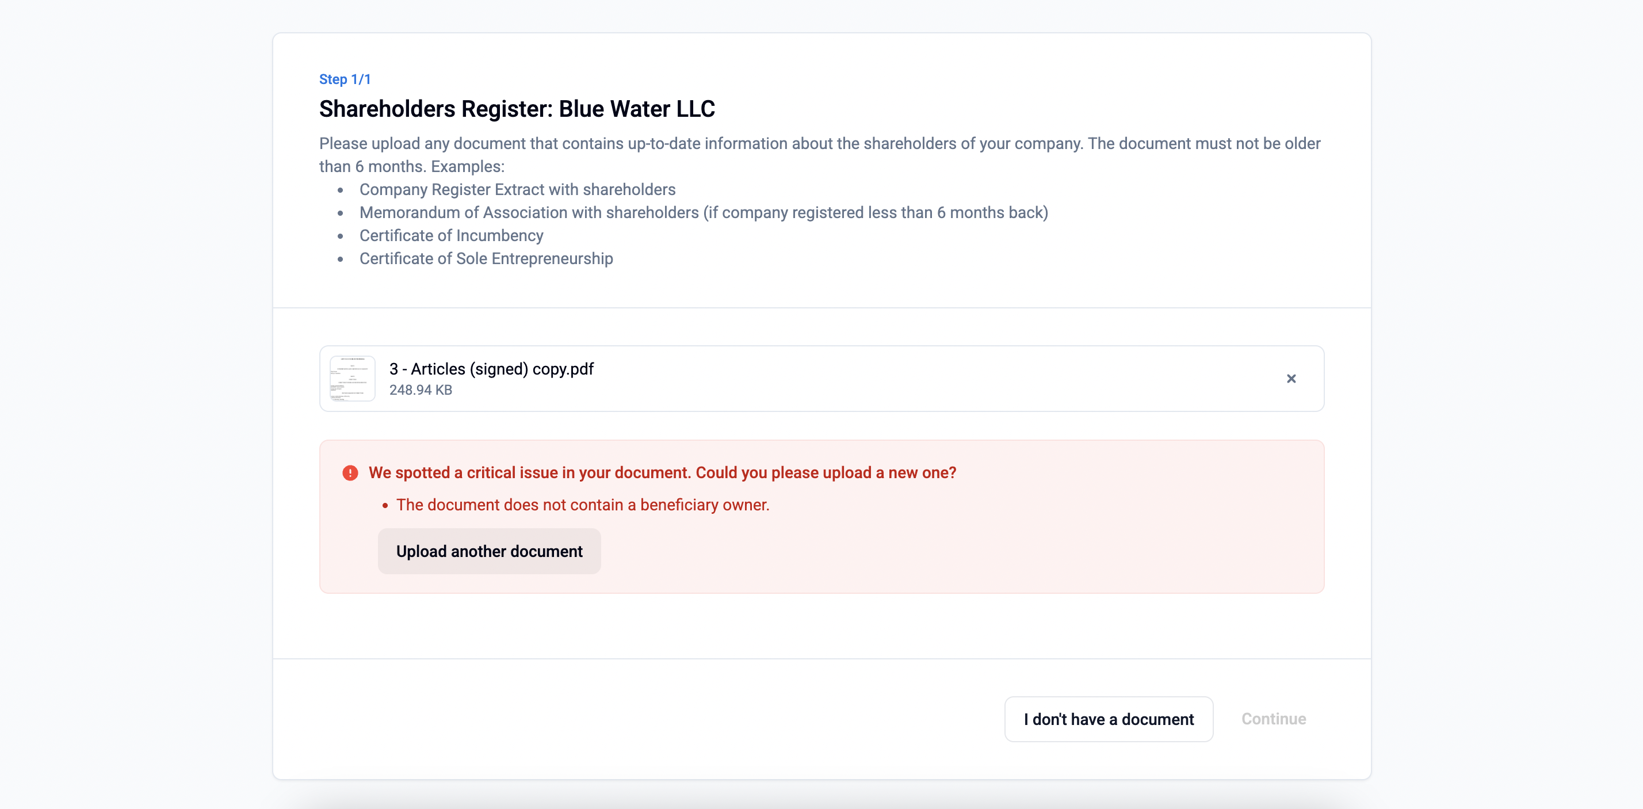Viewport: 1643px width, 809px height.
Task: Click the greyed-out Continue button
Action: pos(1273,719)
